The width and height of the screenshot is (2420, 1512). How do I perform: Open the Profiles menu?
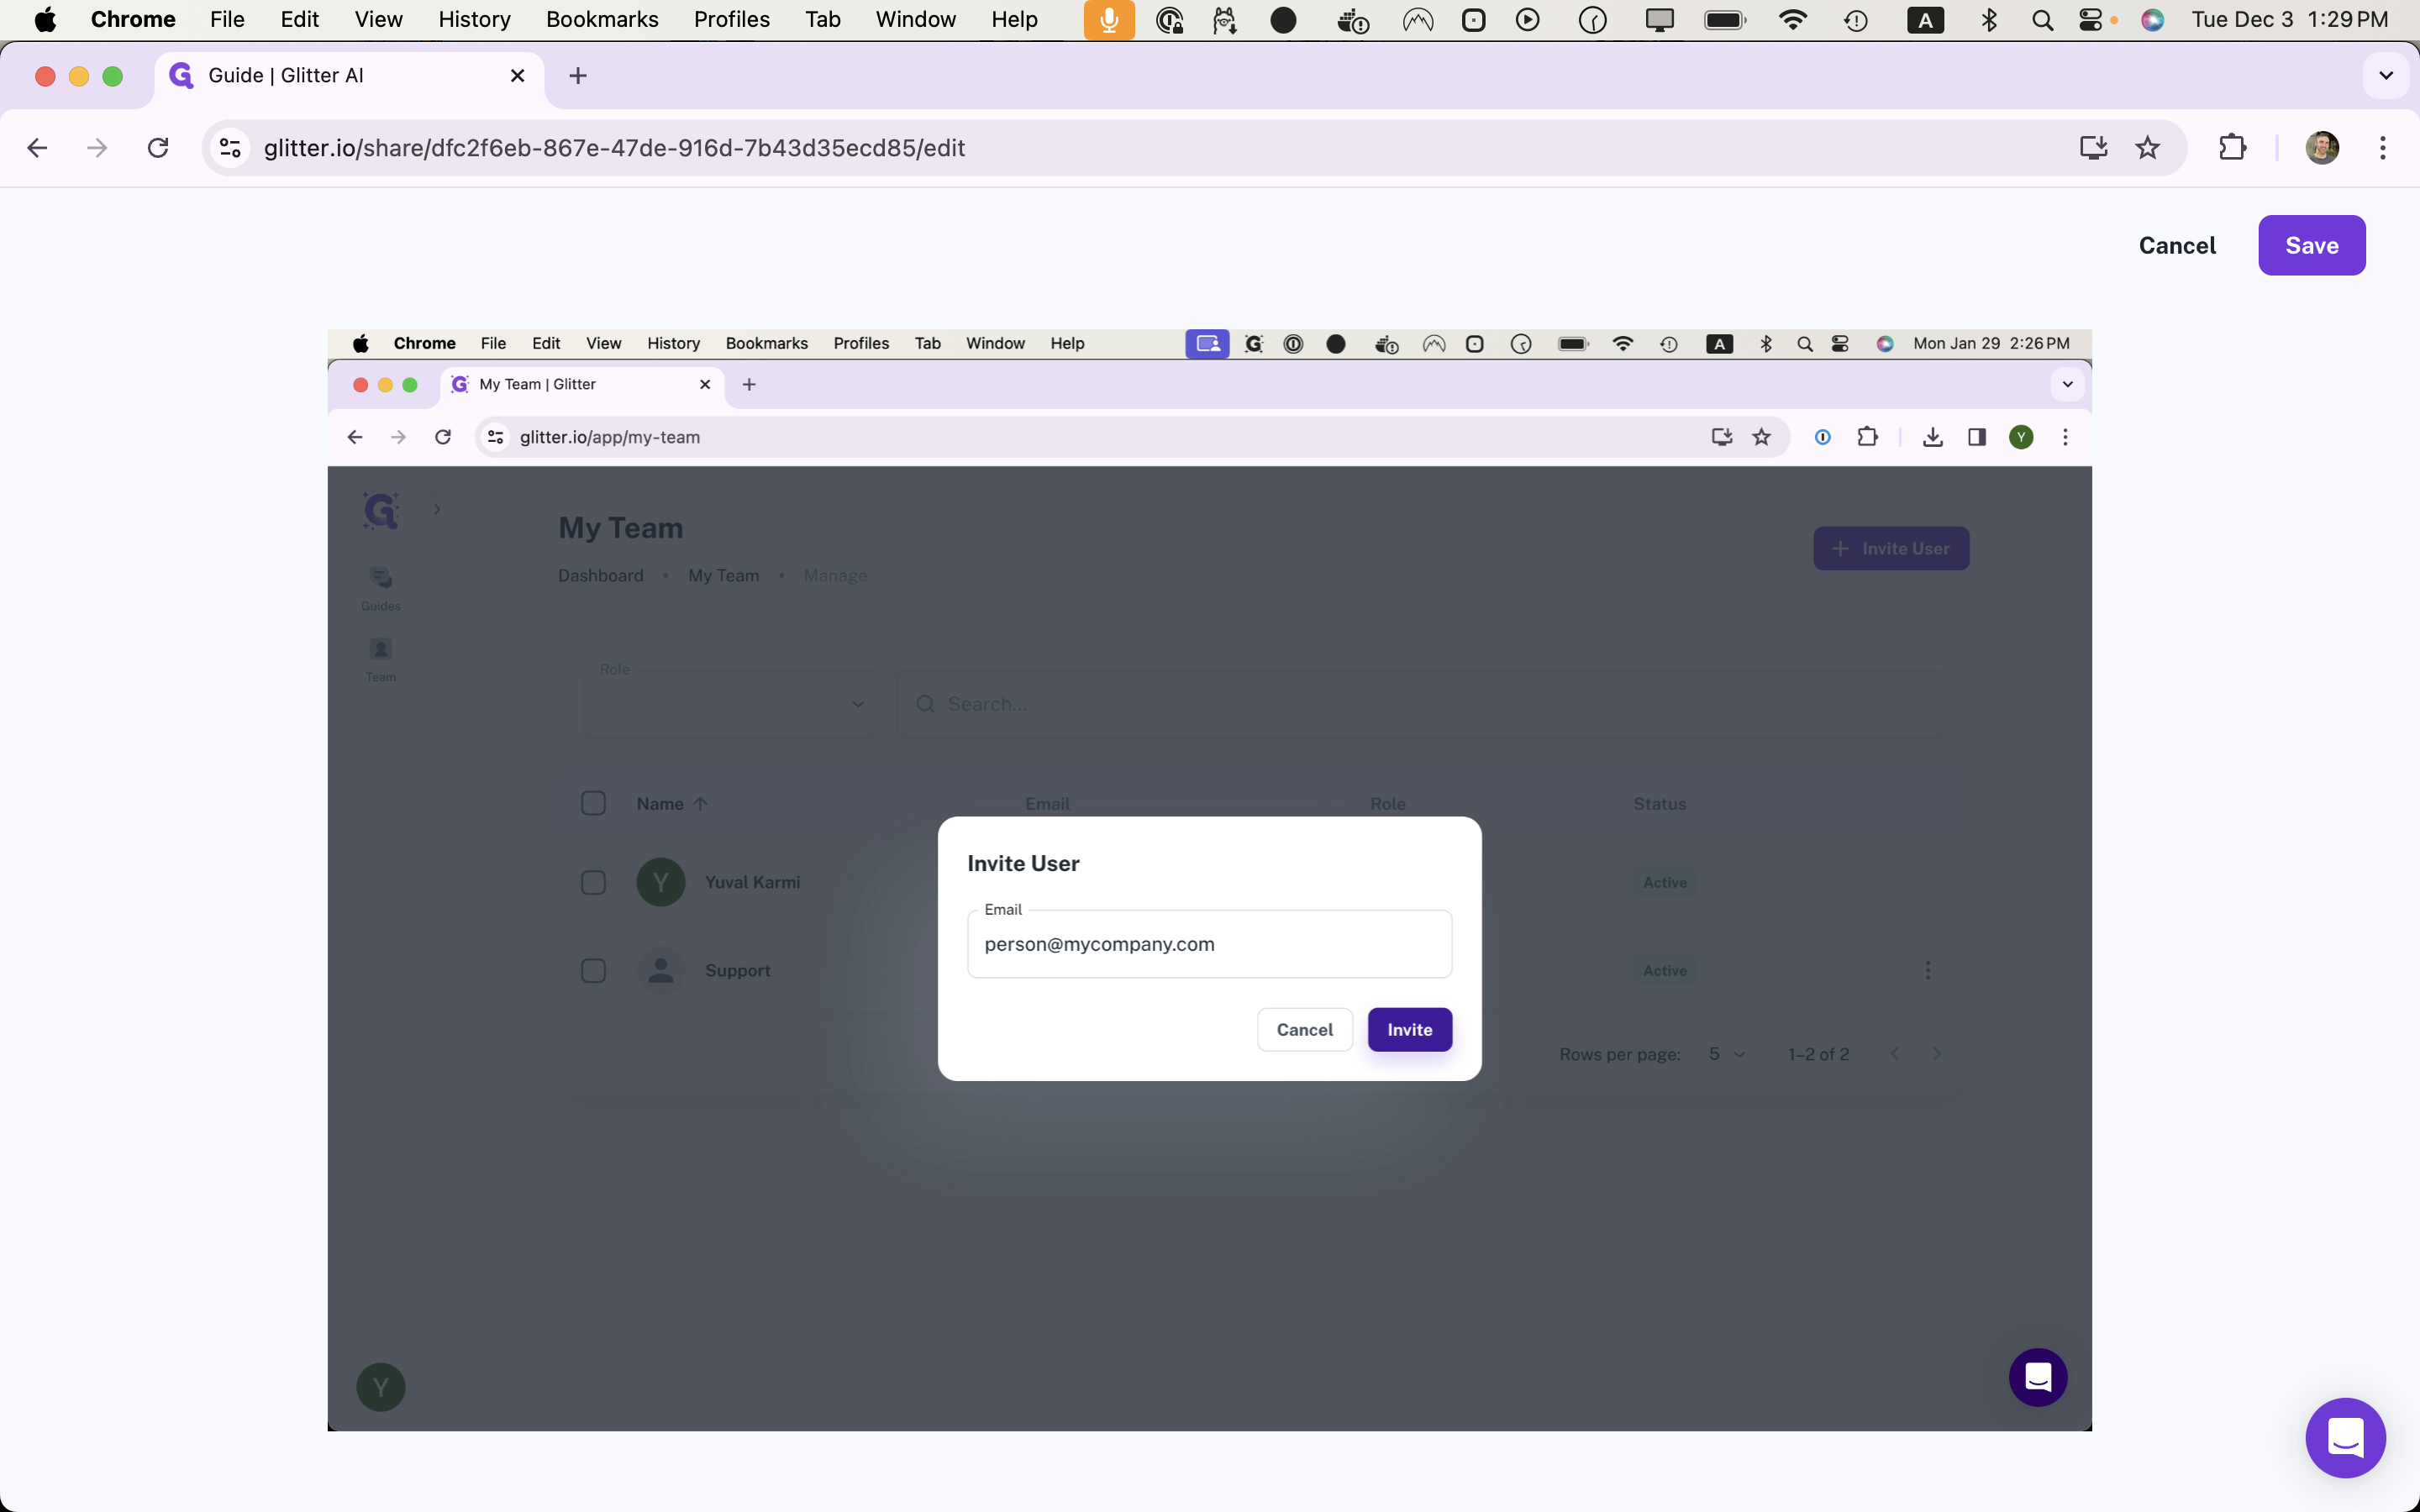pos(732,19)
